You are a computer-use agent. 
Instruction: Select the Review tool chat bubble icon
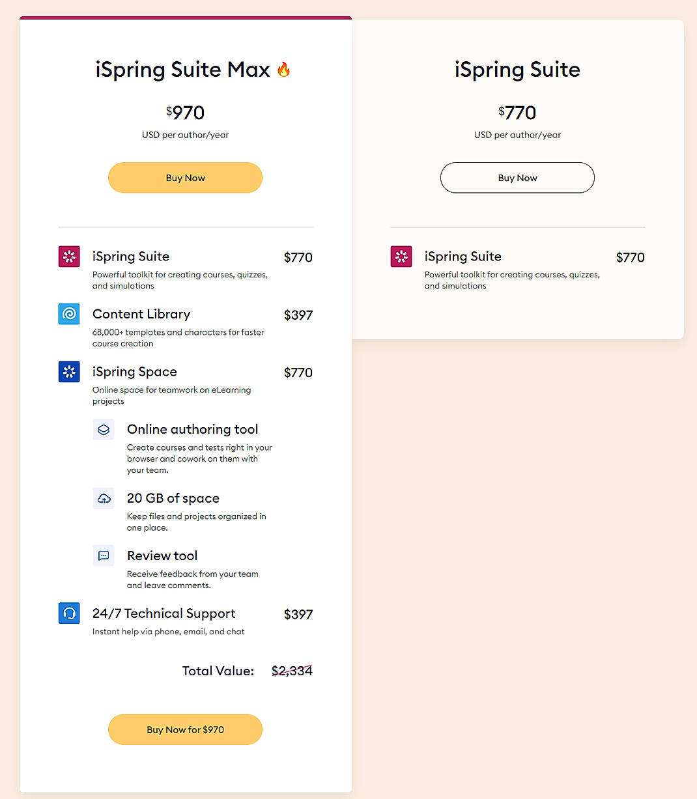pos(104,555)
